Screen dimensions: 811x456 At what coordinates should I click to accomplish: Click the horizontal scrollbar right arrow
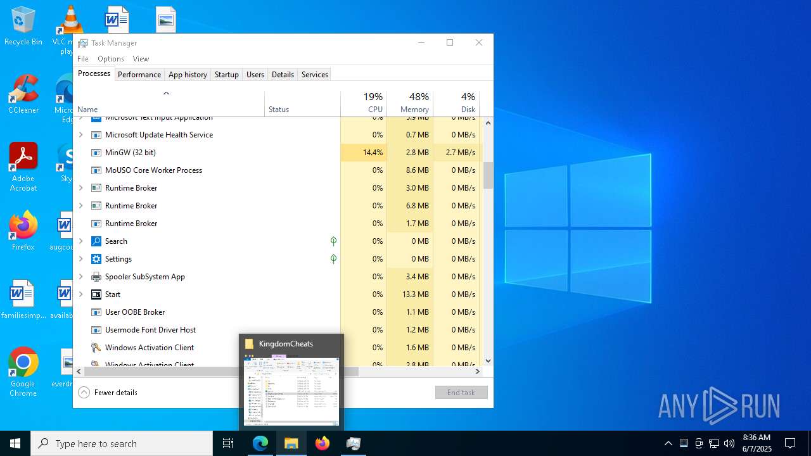point(478,372)
